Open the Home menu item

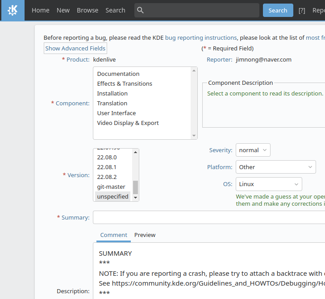point(41,10)
